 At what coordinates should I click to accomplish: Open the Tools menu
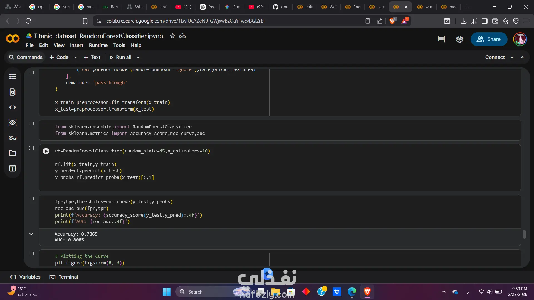point(119,45)
